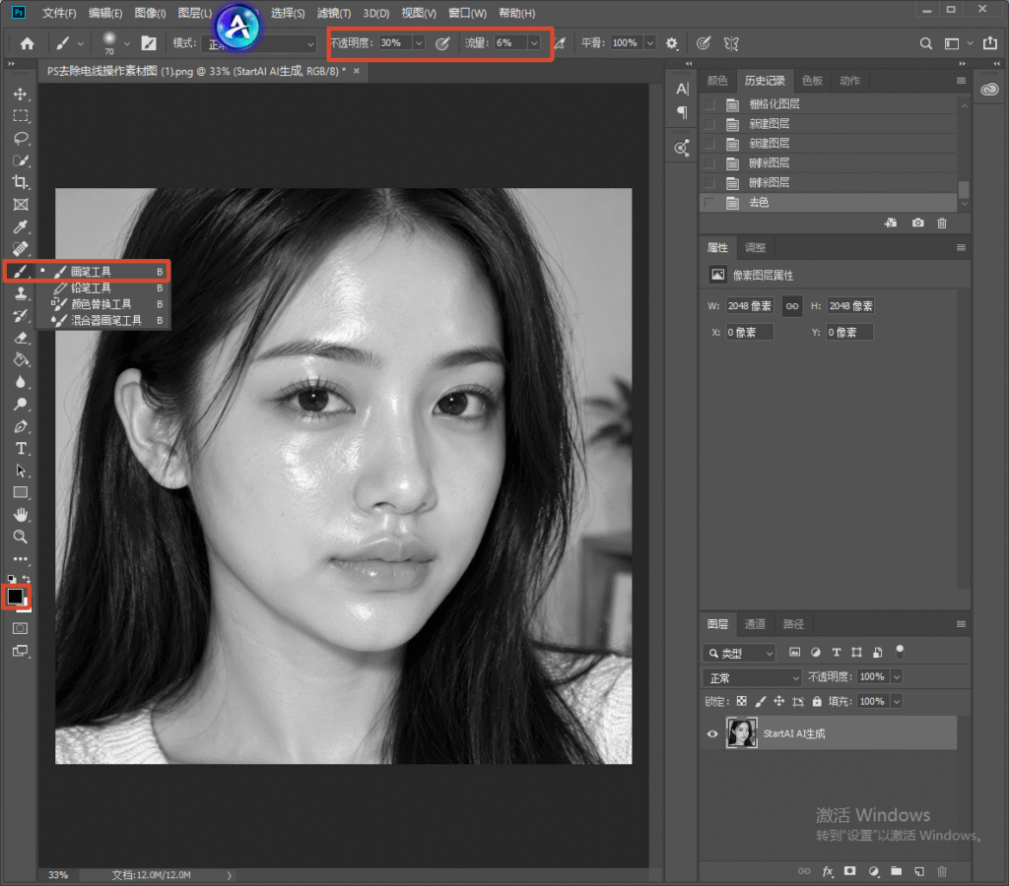This screenshot has width=1009, height=886.
Task: Select the Eyedropper tool
Action: pos(21,227)
